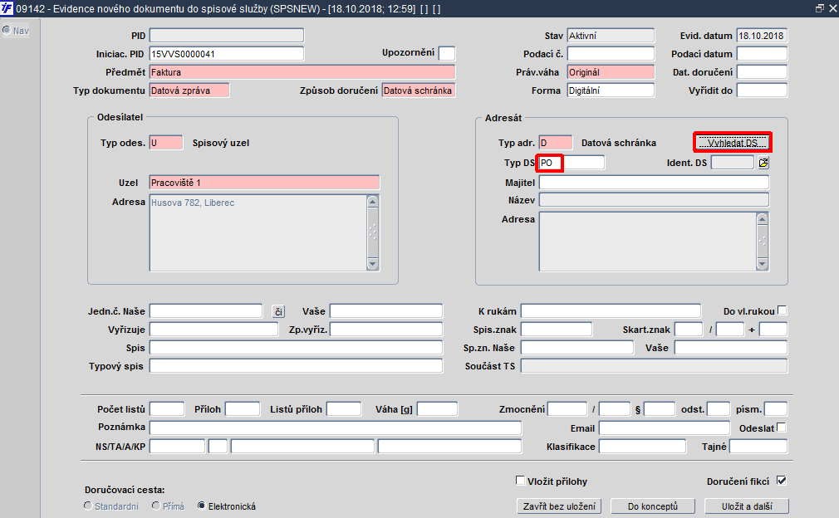This screenshot has height=518, width=839.
Task: Click the 'čí' button next to Jedn.č. Naše
Action: pyautogui.click(x=278, y=311)
